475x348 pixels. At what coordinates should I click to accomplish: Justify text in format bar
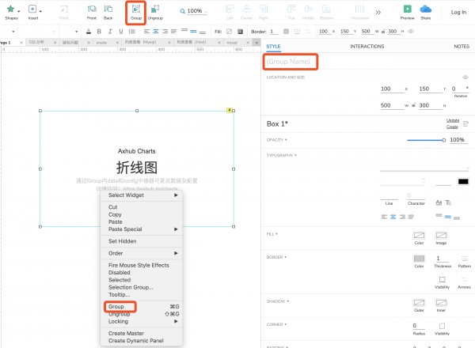coord(173,31)
